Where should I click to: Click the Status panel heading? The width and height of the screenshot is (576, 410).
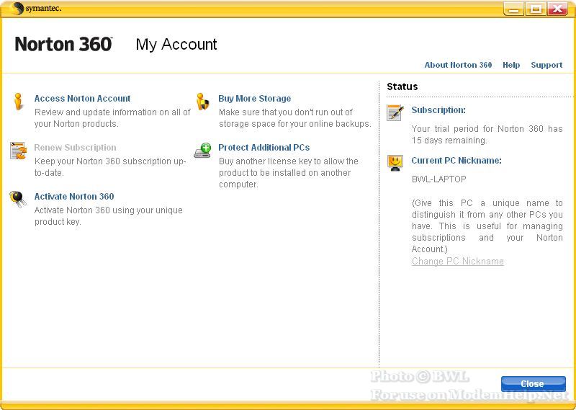pyautogui.click(x=402, y=86)
